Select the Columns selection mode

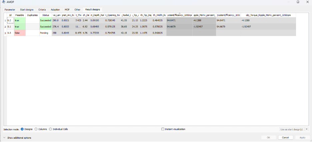[36, 129]
